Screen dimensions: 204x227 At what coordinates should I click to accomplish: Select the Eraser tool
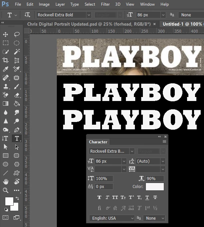point(17,95)
